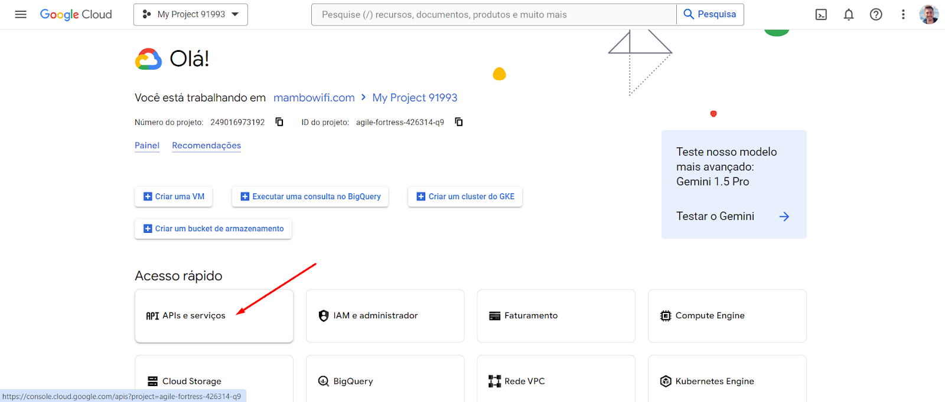Click the Acesso rápido heading
945x402 pixels.
pyautogui.click(x=178, y=276)
